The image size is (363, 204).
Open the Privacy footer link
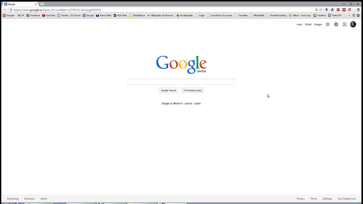(x=301, y=199)
